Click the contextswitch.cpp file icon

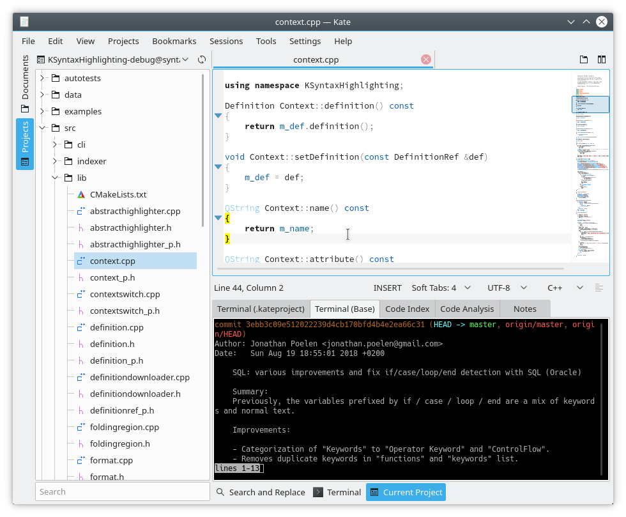click(x=81, y=294)
